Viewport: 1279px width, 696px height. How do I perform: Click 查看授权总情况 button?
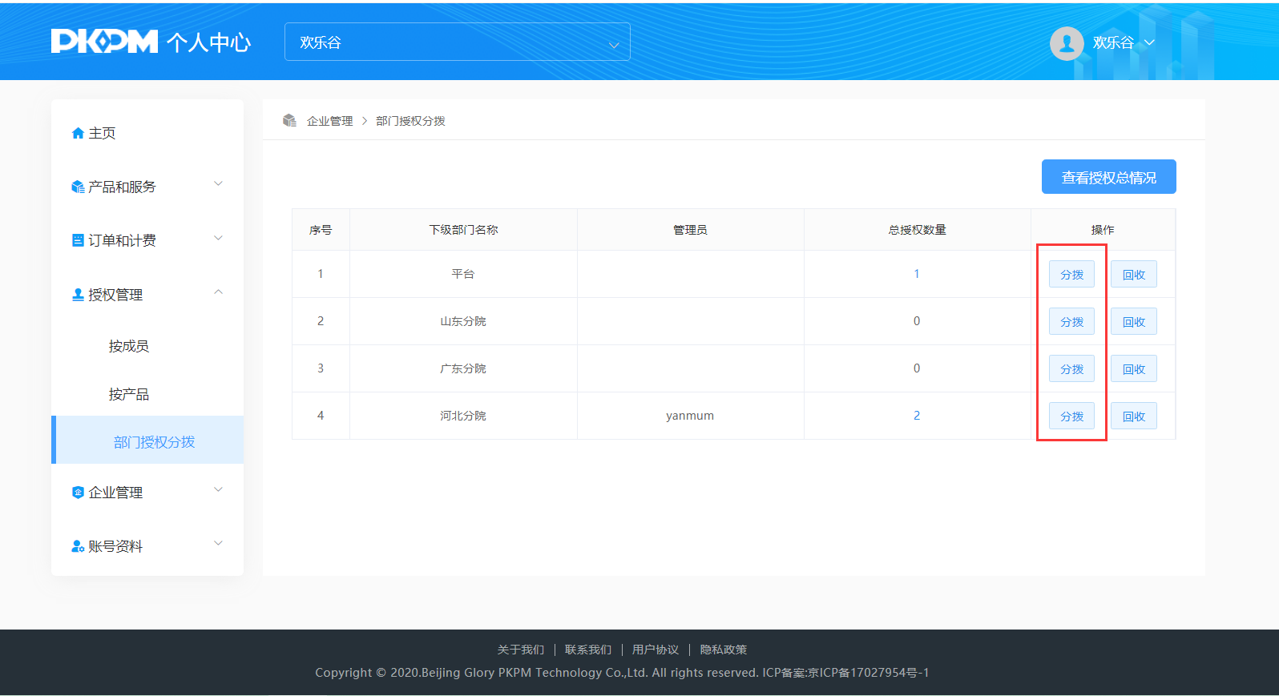[x=1108, y=177]
